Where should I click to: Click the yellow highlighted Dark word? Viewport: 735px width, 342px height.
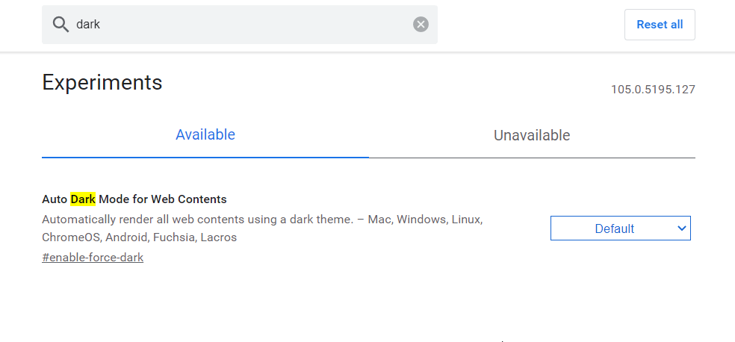coord(83,199)
